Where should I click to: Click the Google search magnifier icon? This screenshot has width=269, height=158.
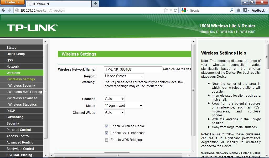232,10
